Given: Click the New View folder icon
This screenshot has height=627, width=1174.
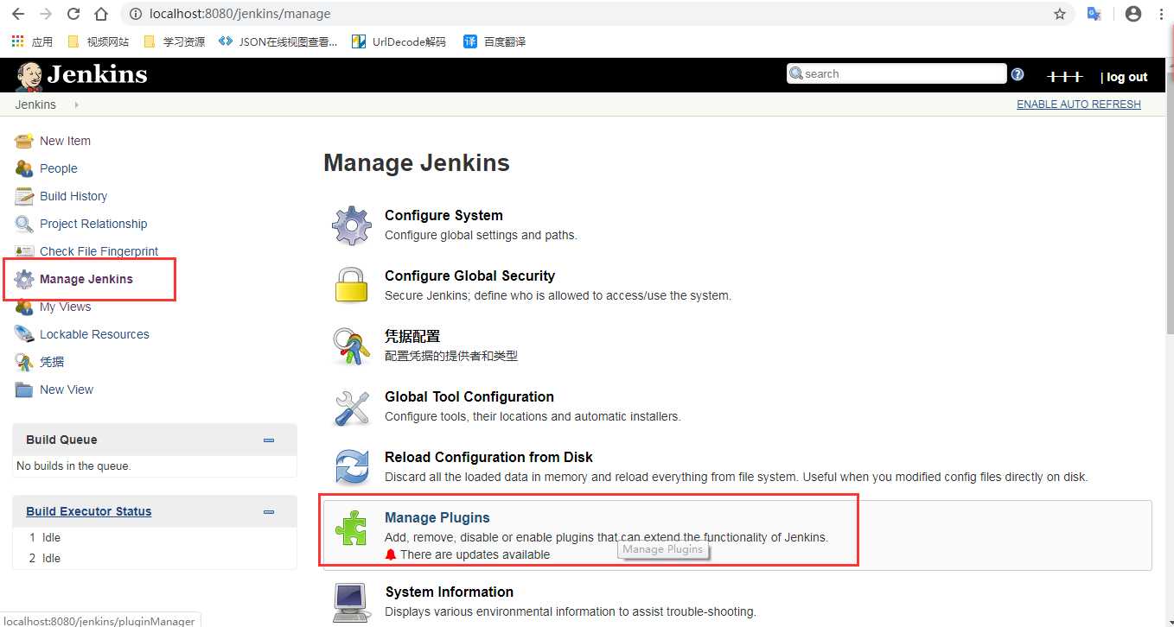Looking at the screenshot, I should (x=24, y=389).
